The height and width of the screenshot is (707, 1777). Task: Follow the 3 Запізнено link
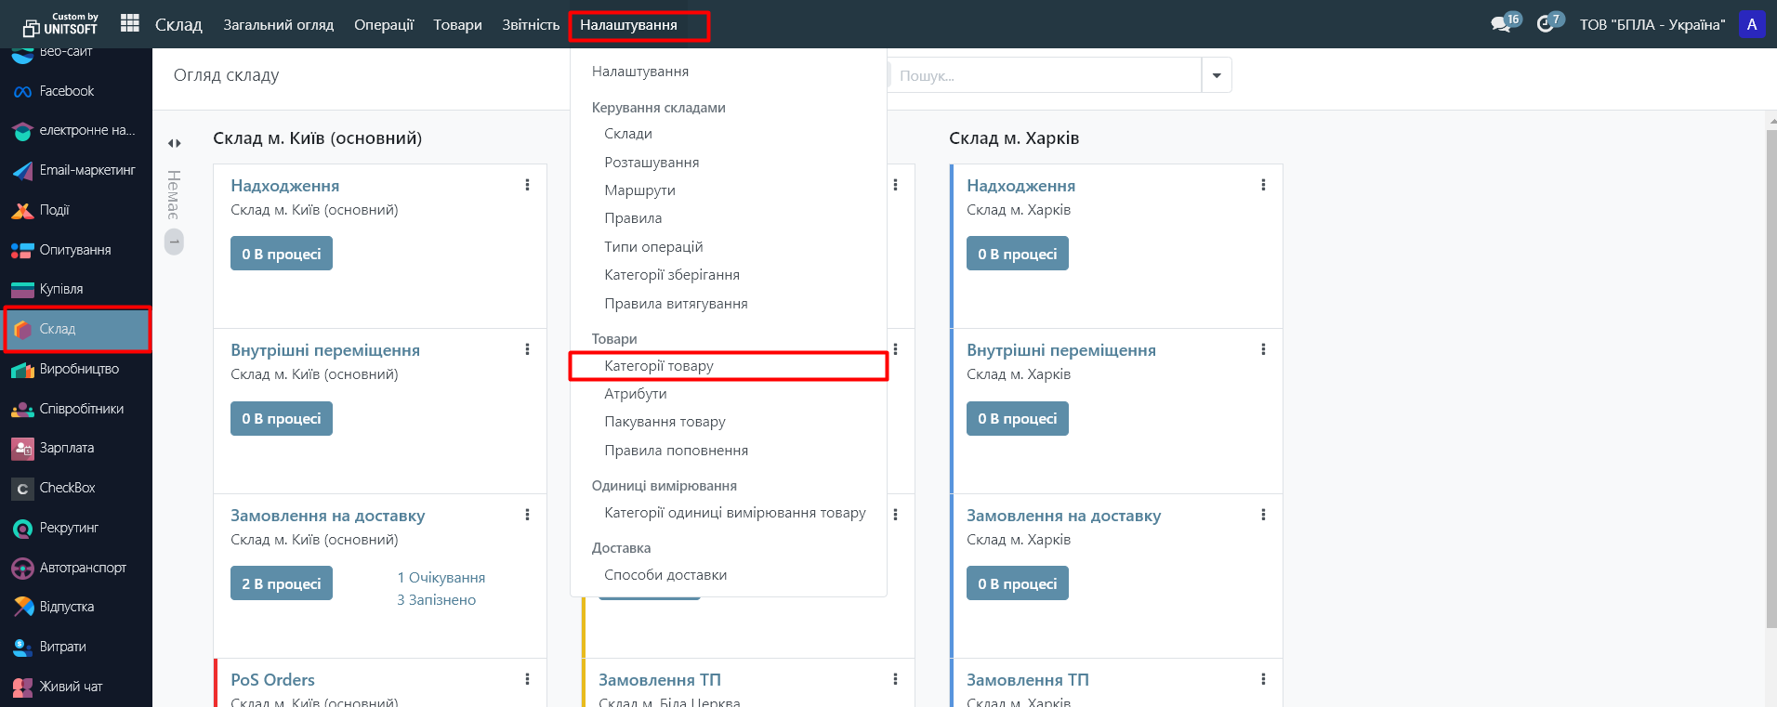(x=437, y=600)
